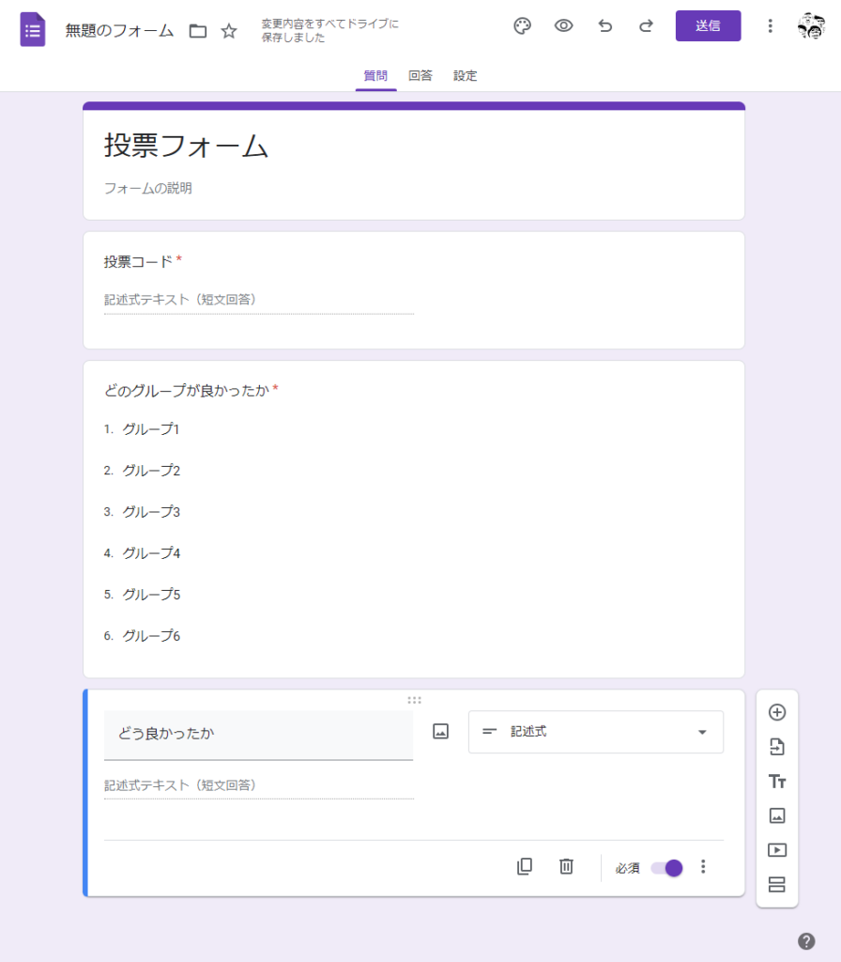Star the form with the star icon
The image size is (841, 962).
tap(229, 31)
